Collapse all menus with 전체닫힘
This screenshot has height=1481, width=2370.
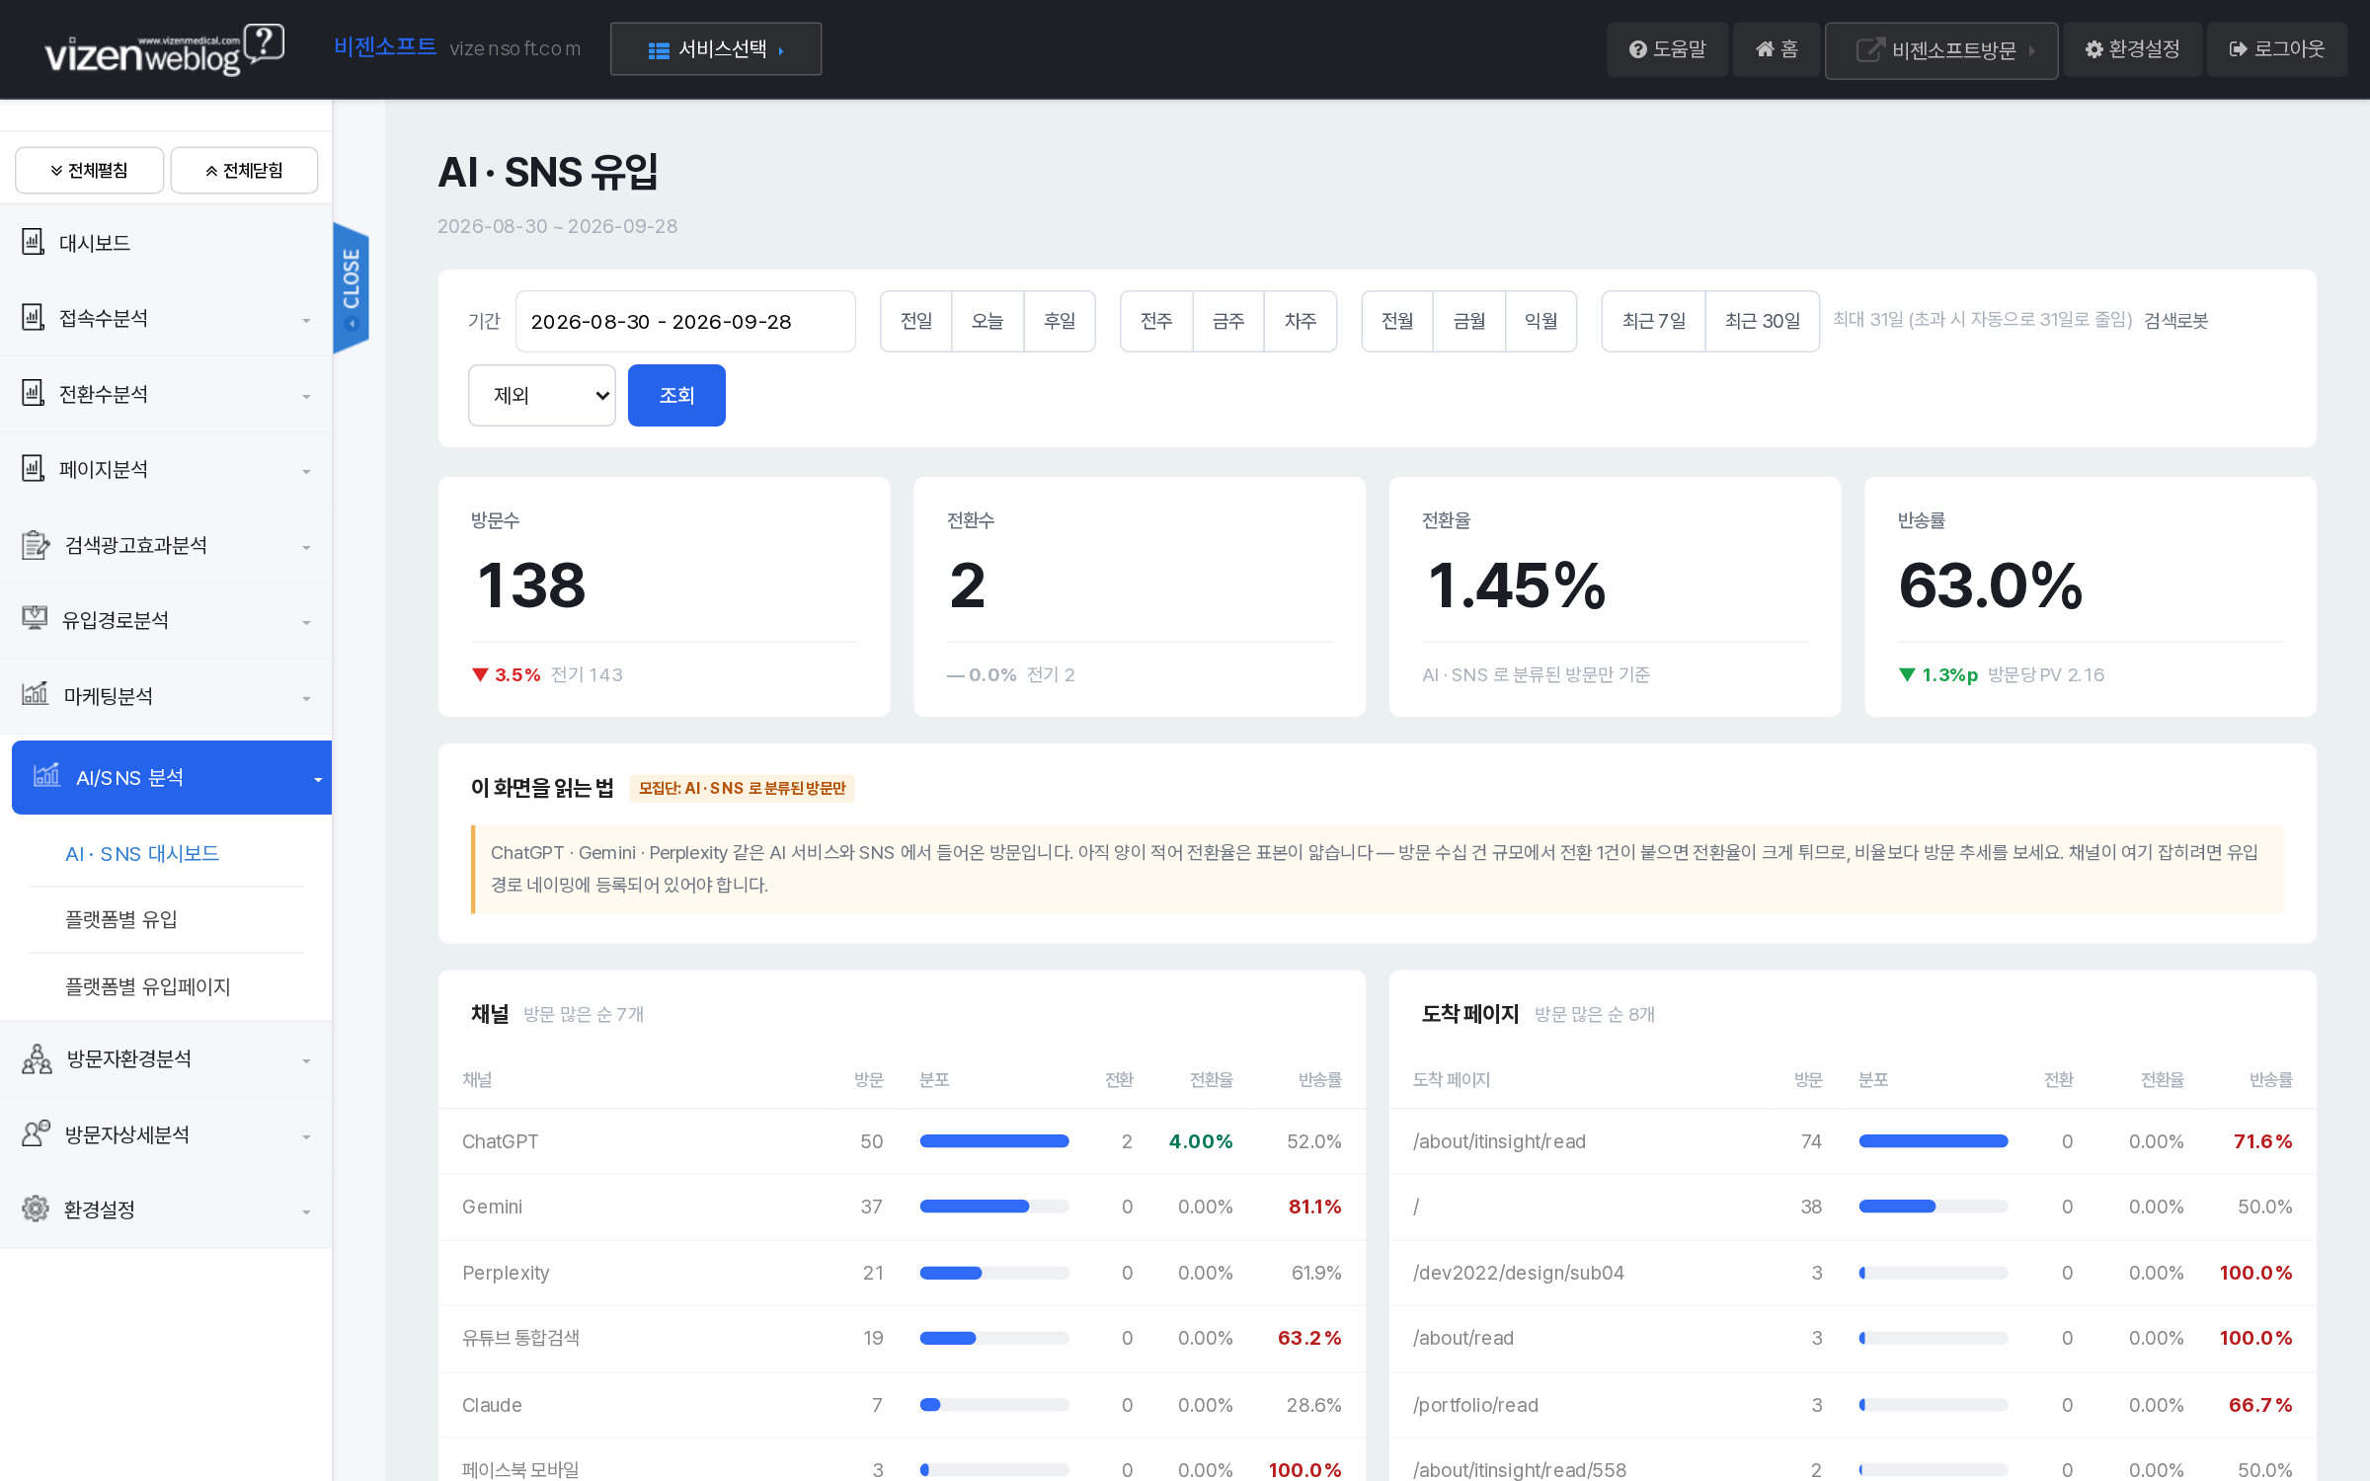pos(244,171)
